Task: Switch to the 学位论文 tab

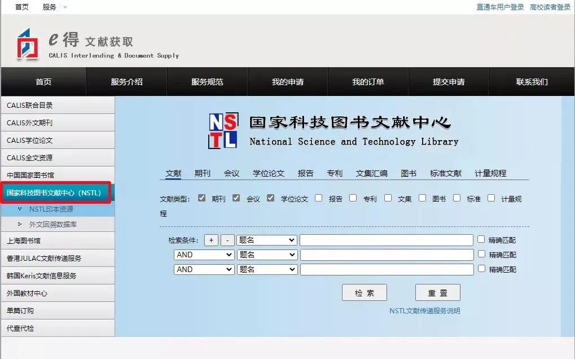Action: point(269,173)
